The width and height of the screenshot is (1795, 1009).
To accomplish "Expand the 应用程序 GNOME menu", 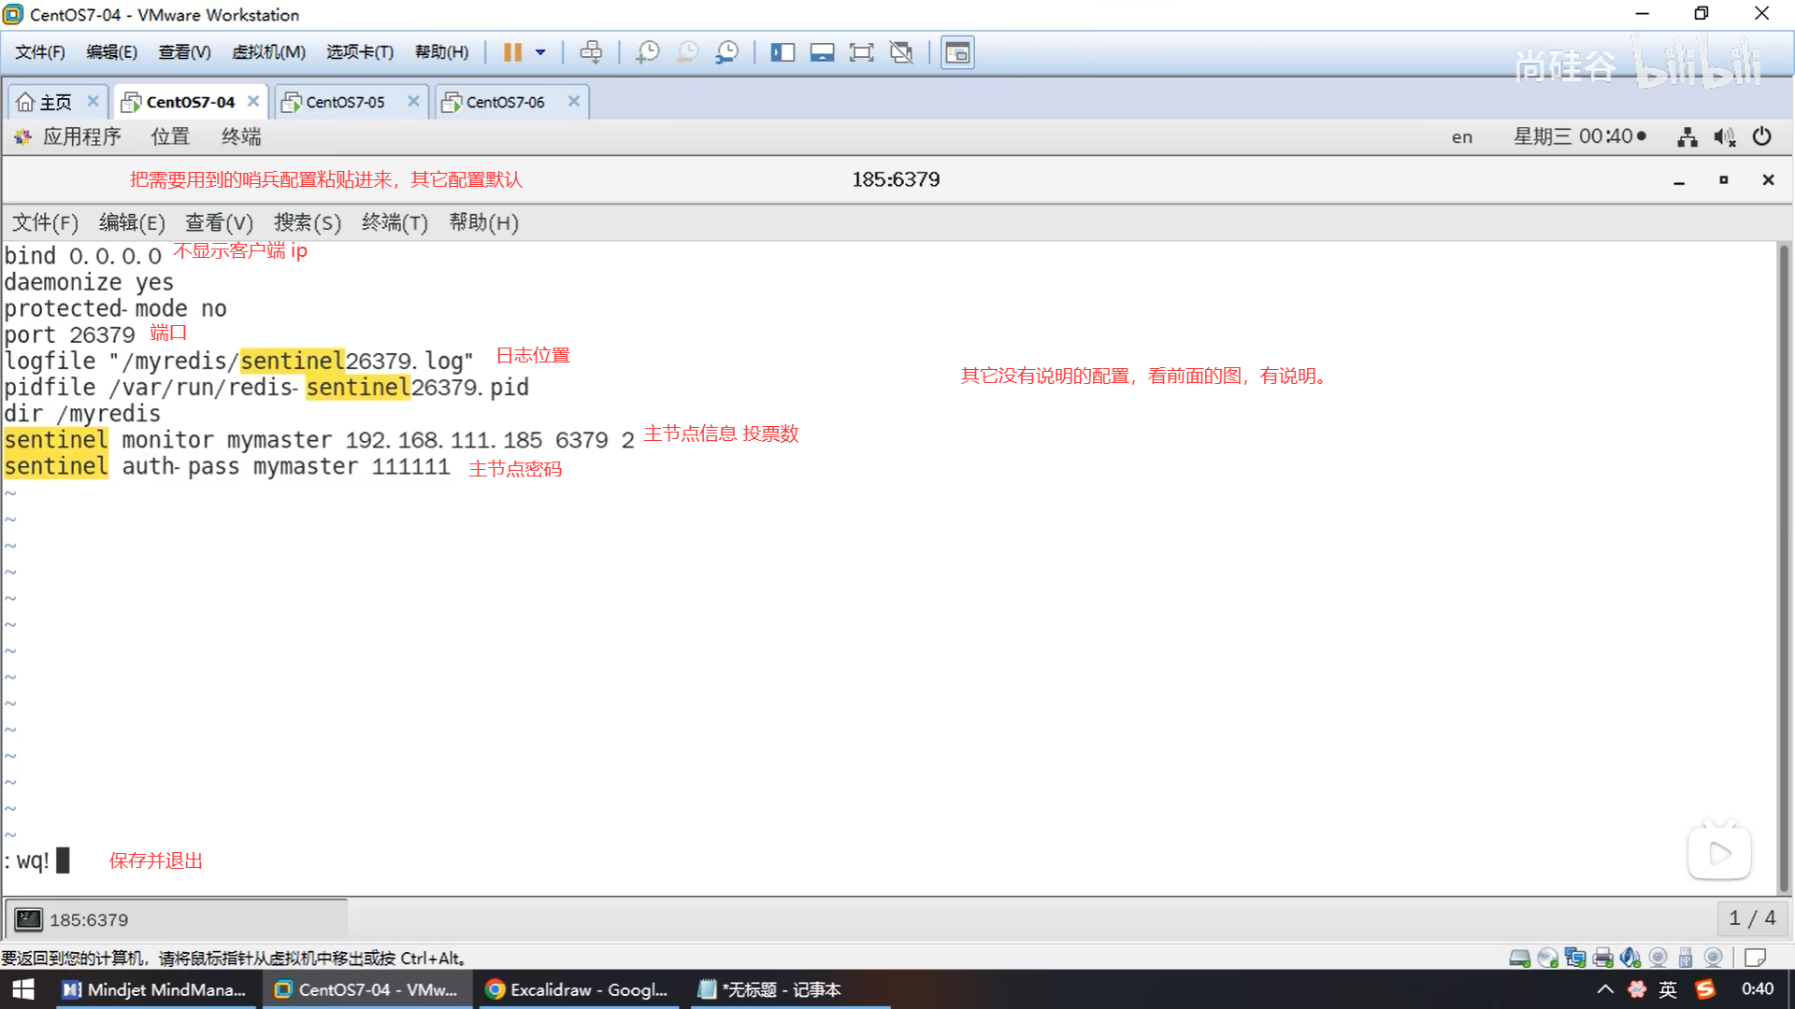I will pyautogui.click(x=81, y=137).
